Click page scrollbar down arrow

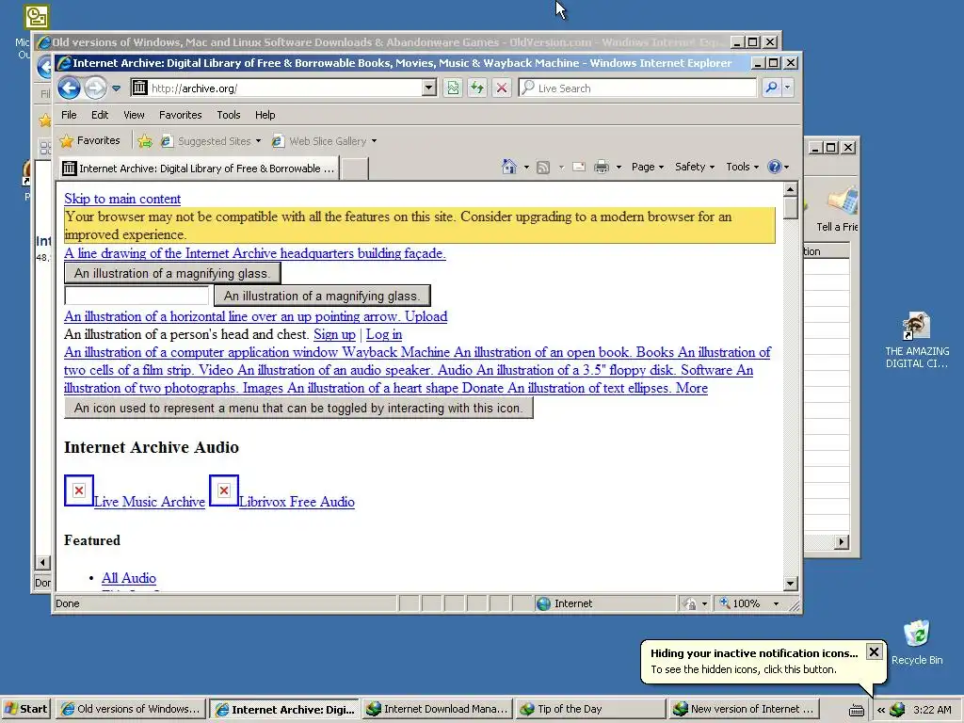tap(791, 583)
